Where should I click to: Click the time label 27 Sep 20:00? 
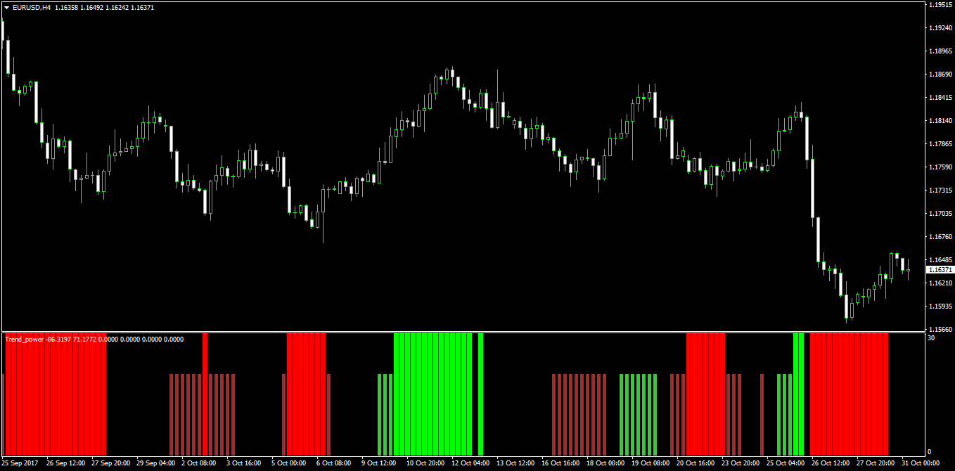pyautogui.click(x=110, y=464)
